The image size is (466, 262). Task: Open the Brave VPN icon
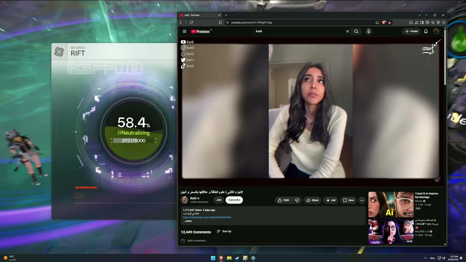coord(438,23)
